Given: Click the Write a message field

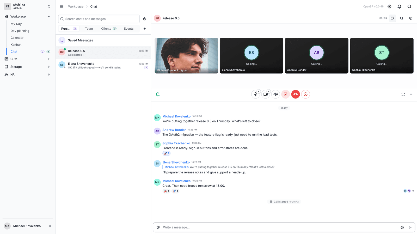Looking at the screenshot, I should [280, 227].
